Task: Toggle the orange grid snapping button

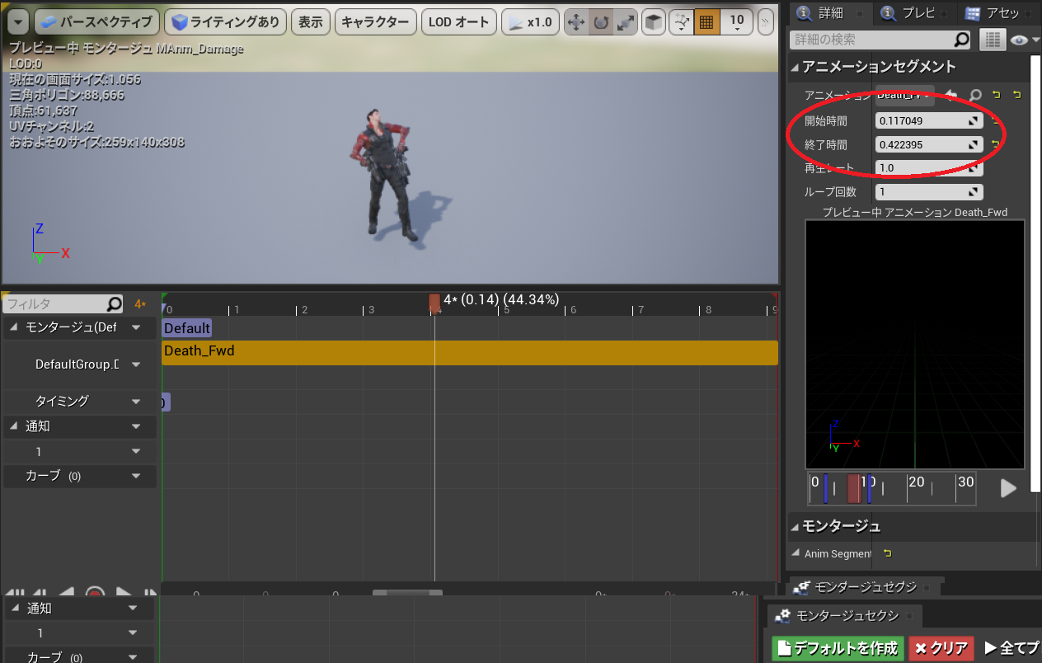Action: [706, 22]
